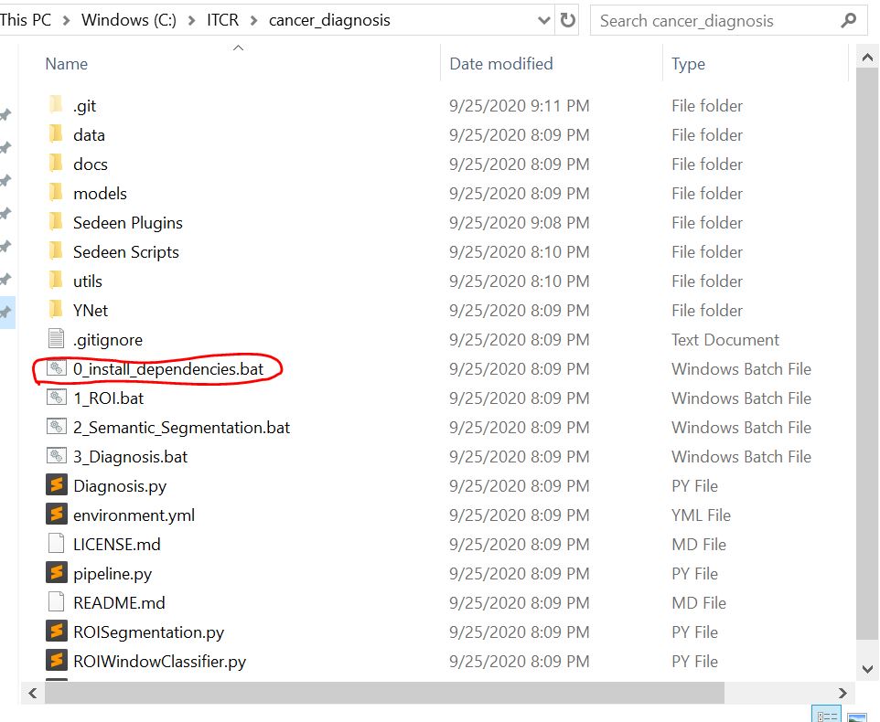Select the file name environment.yml
The height and width of the screenshot is (722, 880).
[x=134, y=515]
